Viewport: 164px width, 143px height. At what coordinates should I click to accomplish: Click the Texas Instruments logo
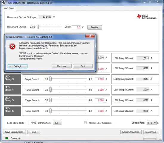coord(146,17)
